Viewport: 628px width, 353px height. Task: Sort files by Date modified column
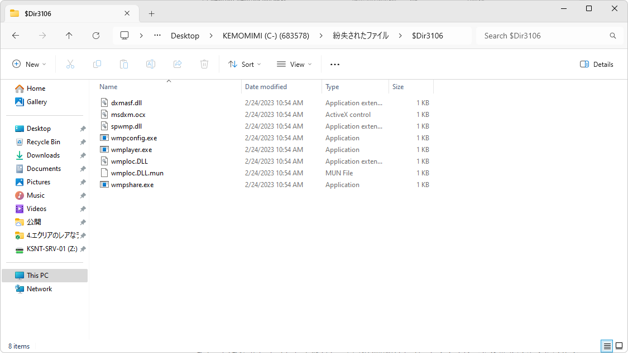tap(266, 87)
